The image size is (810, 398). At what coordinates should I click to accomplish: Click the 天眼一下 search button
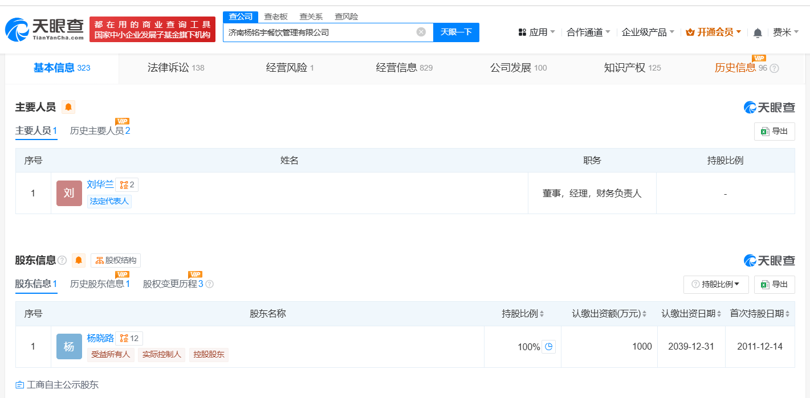pyautogui.click(x=456, y=32)
